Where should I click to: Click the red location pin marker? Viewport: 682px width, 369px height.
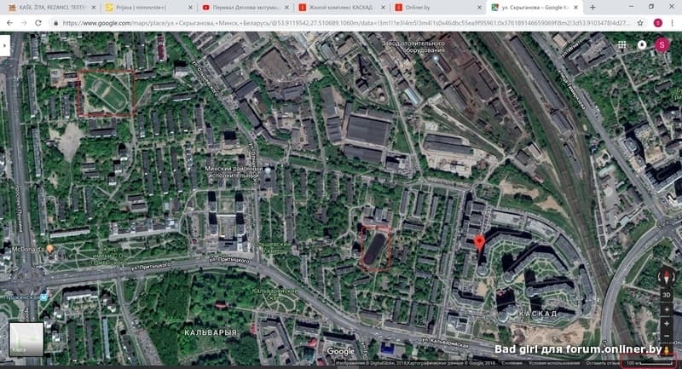479,243
